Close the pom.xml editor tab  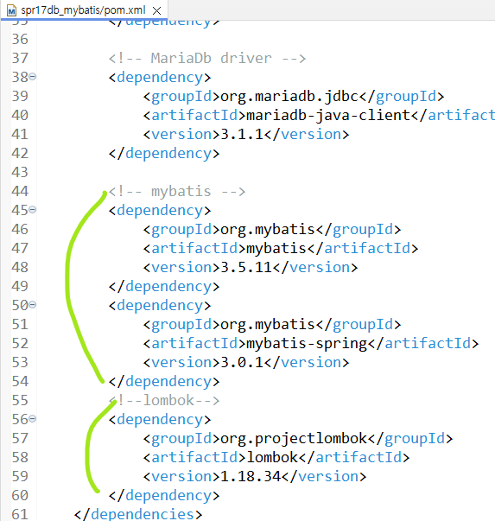[156, 11]
